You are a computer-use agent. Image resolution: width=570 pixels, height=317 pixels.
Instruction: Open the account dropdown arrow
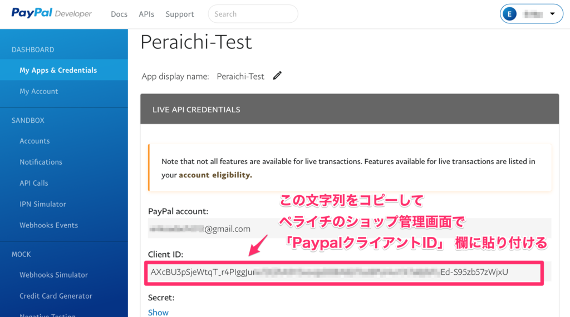[x=552, y=14]
